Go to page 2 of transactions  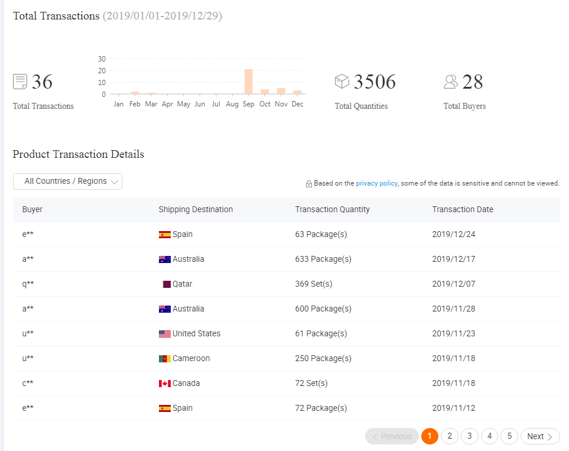pyautogui.click(x=450, y=436)
